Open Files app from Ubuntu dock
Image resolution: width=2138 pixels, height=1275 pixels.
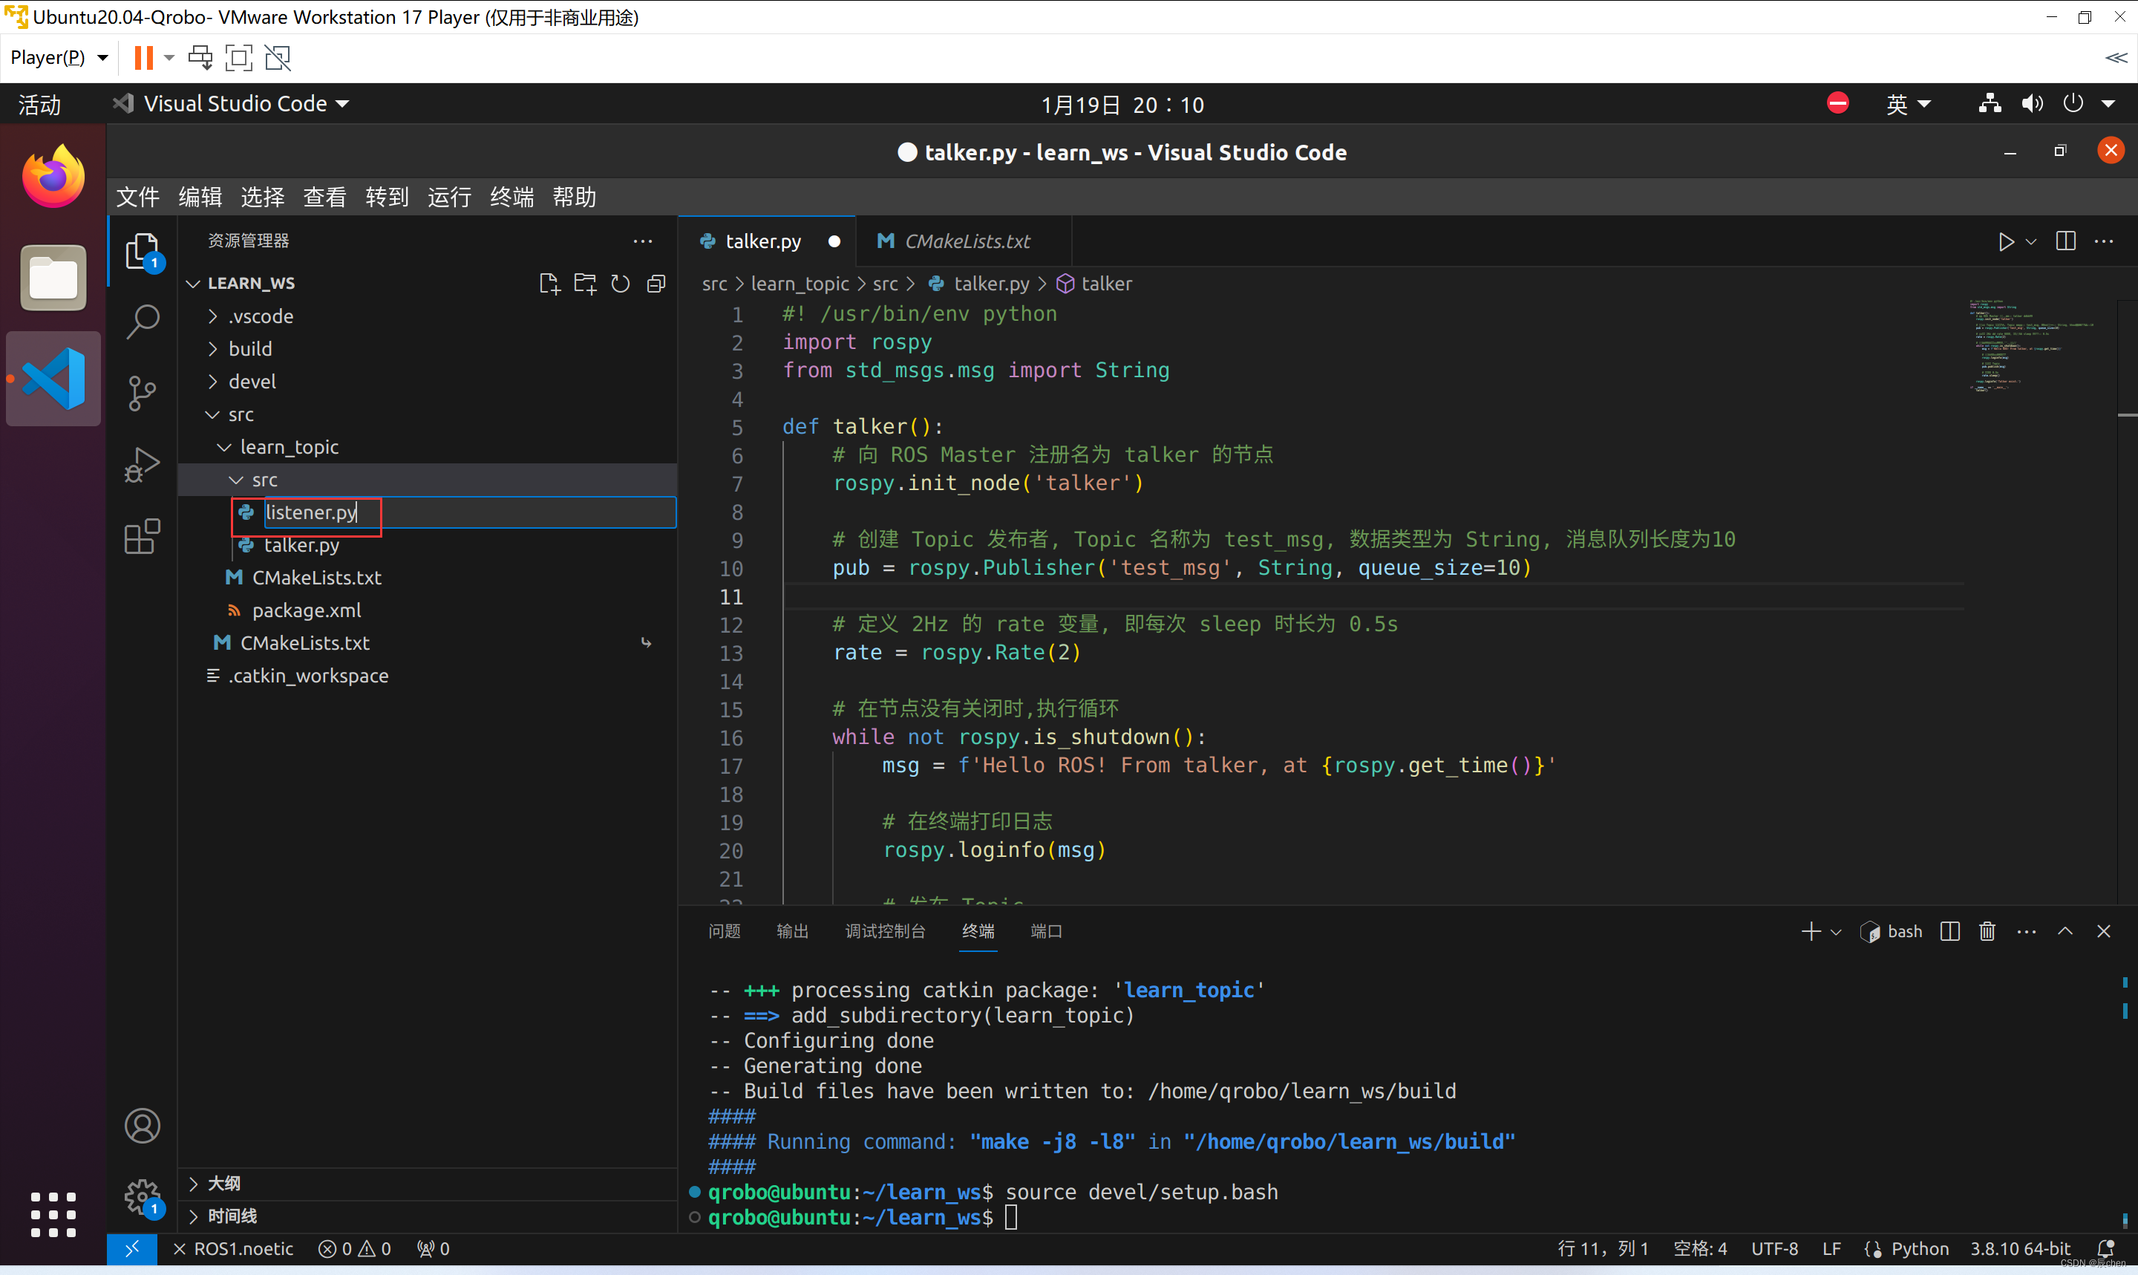pyautogui.click(x=53, y=278)
